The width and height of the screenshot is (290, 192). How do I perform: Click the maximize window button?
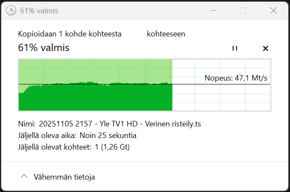click(243, 11)
